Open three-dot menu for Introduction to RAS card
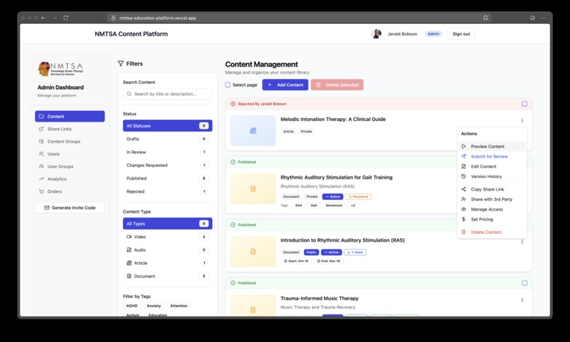 click(522, 242)
